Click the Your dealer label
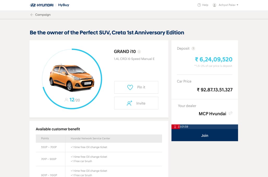Screen dimensions: 268x177 point(187,106)
